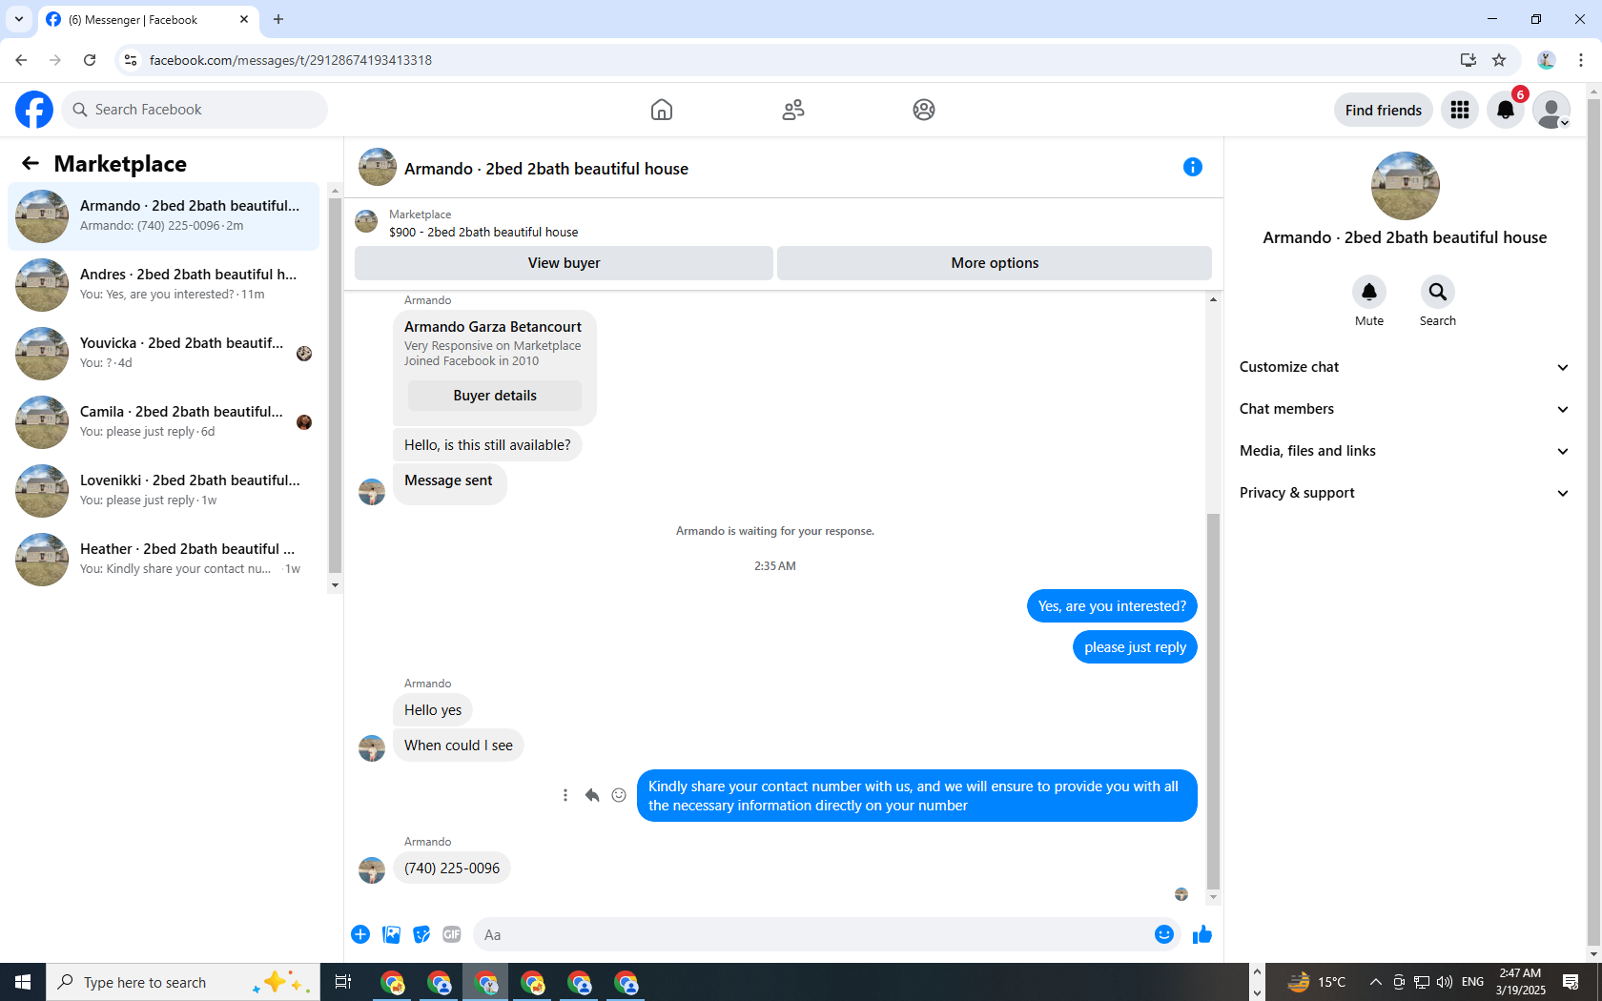Click the weather widget showing 15°C
This screenshot has height=1001, width=1602.
(1317, 982)
